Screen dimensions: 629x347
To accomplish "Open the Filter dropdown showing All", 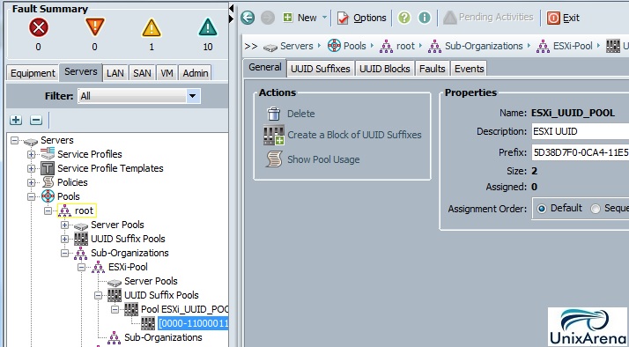I will (x=139, y=96).
